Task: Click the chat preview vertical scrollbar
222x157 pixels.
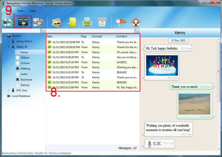Action: (x=219, y=72)
